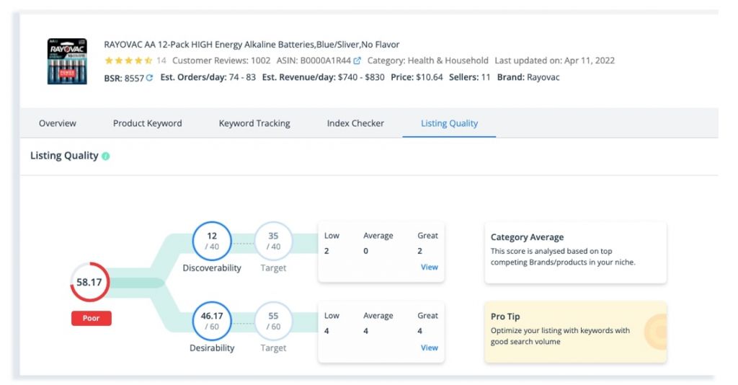Image resolution: width=738 pixels, height=385 pixels.
Task: Click Est. Revenue/day: $740 - $830
Action: [x=324, y=77]
